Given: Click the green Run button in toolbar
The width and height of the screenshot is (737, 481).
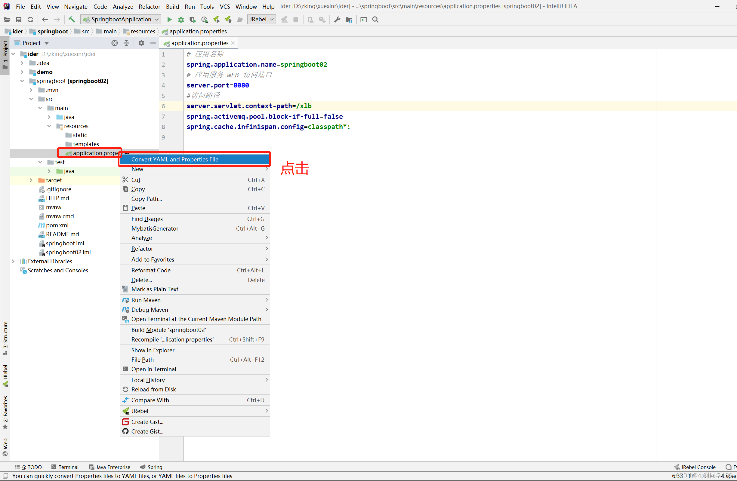Looking at the screenshot, I should point(169,20).
